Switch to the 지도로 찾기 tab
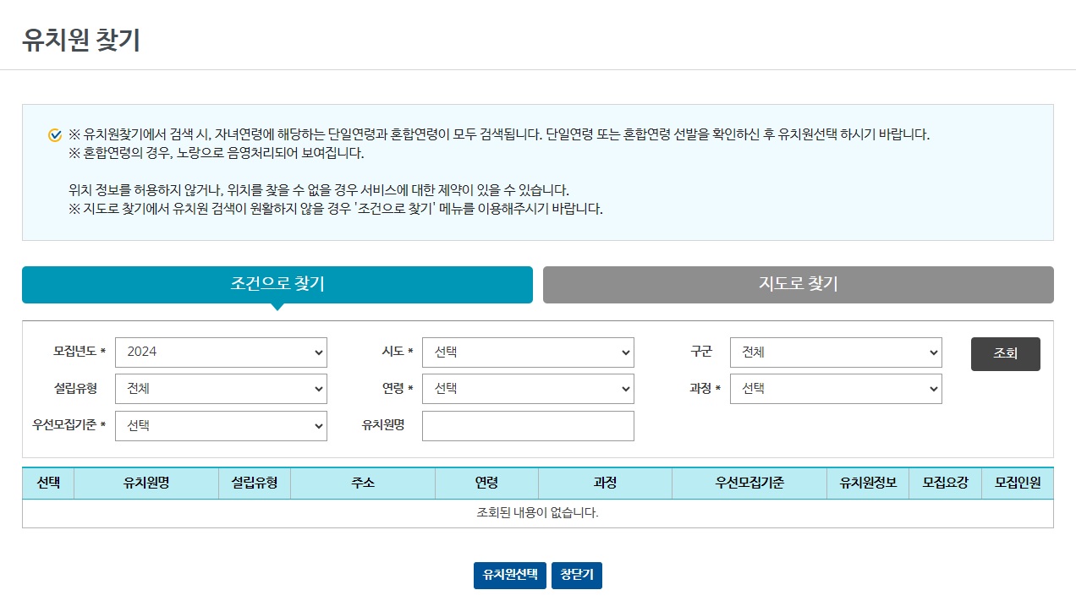 pos(797,285)
